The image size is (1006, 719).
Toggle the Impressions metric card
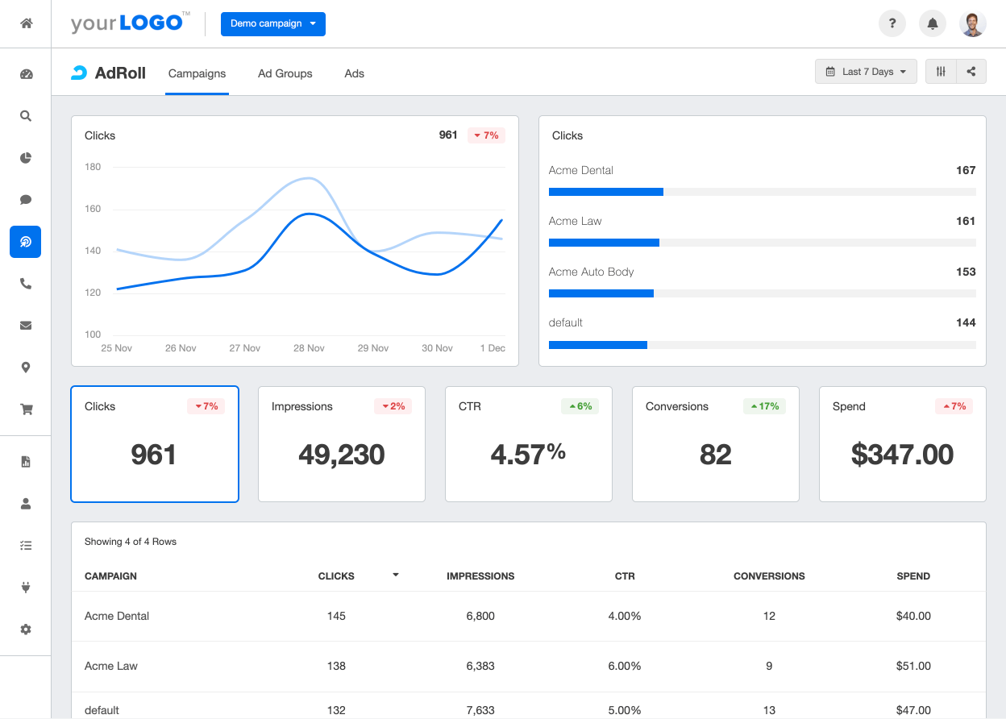341,444
